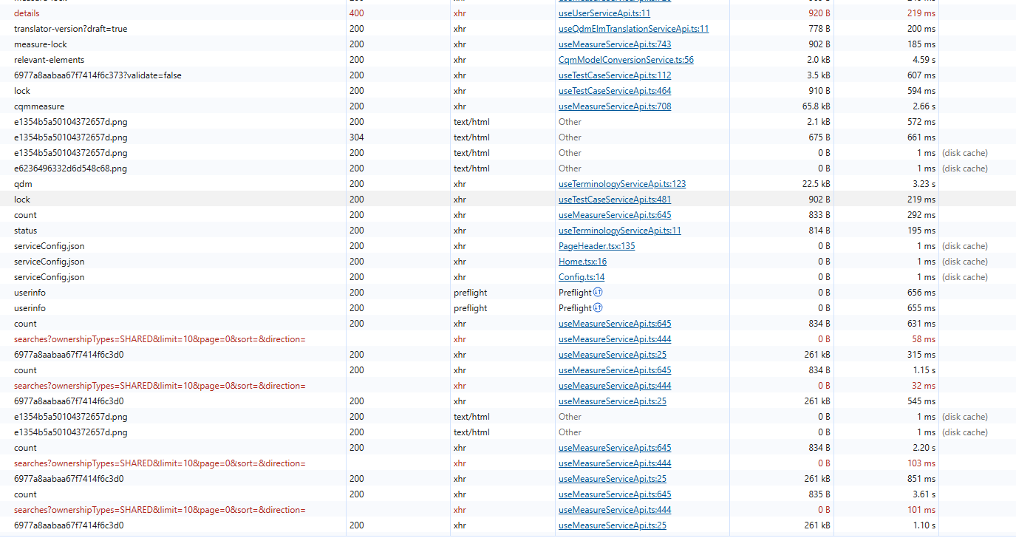Select the qdm request row

coord(23,184)
